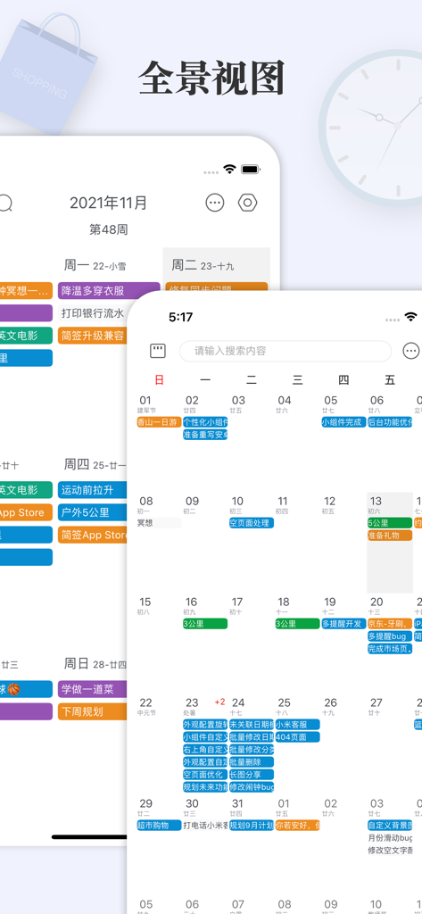Open the 外观配置旋转 event on the 23
This screenshot has height=914, width=422.
coord(205,725)
